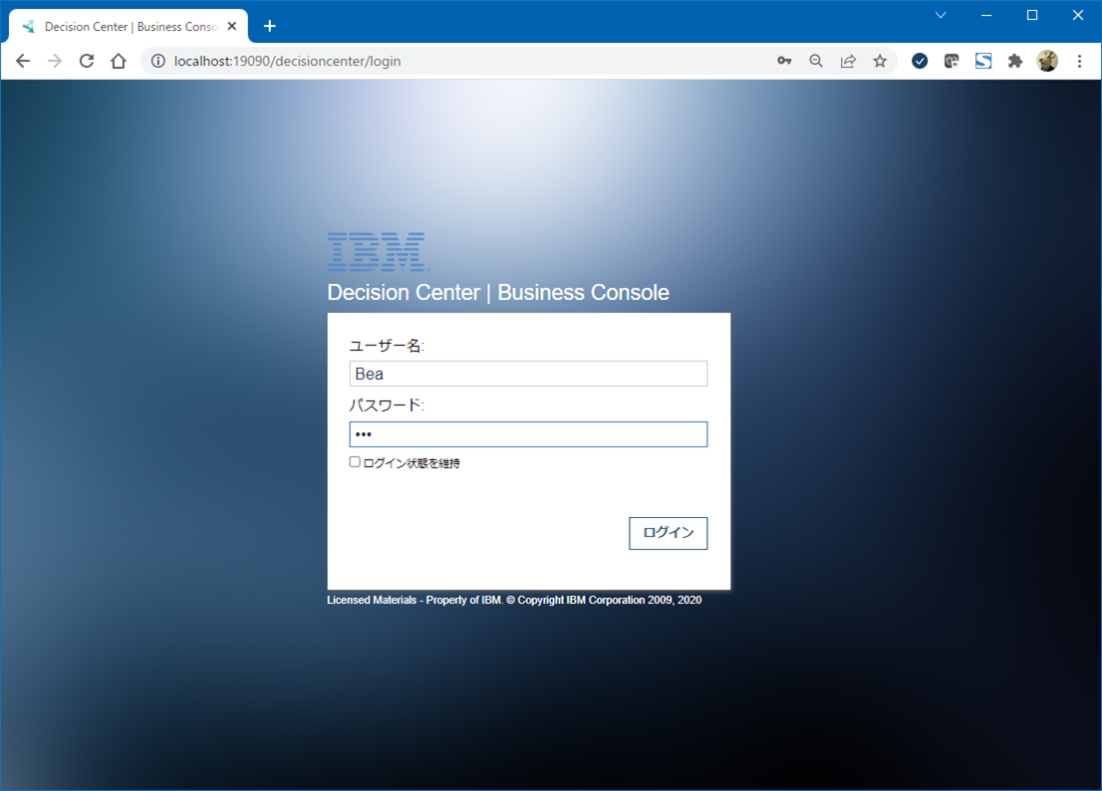The height and width of the screenshot is (791, 1102).
Task: Open saved passwords key icon
Action: point(784,61)
